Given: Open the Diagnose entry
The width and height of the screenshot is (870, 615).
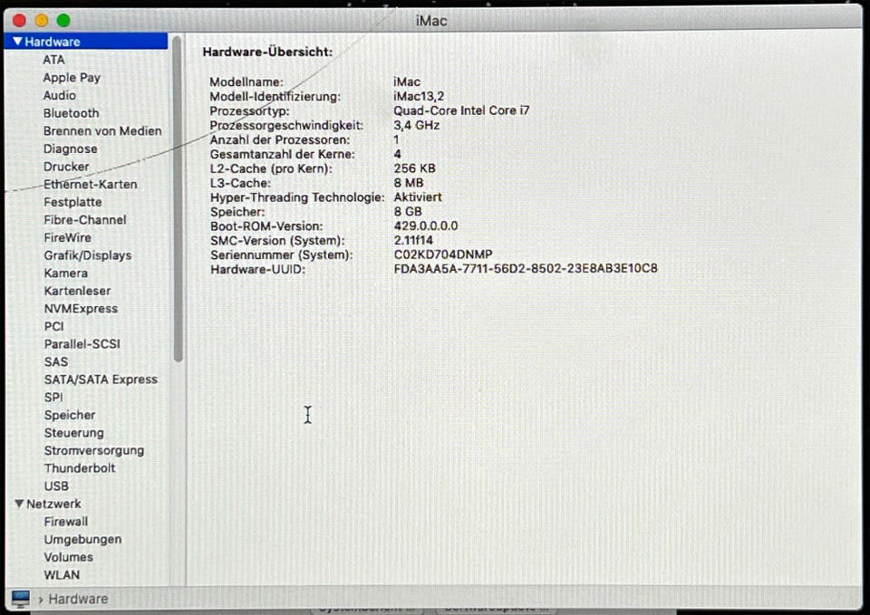Looking at the screenshot, I should coord(71,149).
